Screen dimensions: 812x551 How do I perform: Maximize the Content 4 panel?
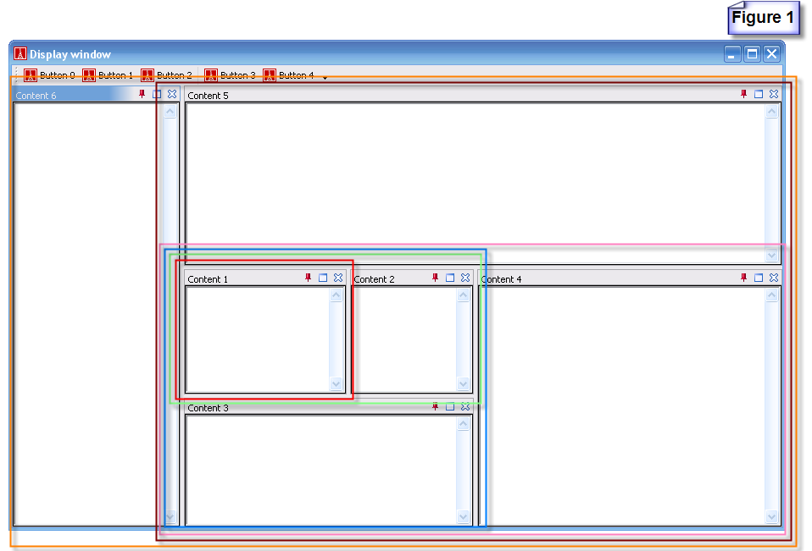759,278
